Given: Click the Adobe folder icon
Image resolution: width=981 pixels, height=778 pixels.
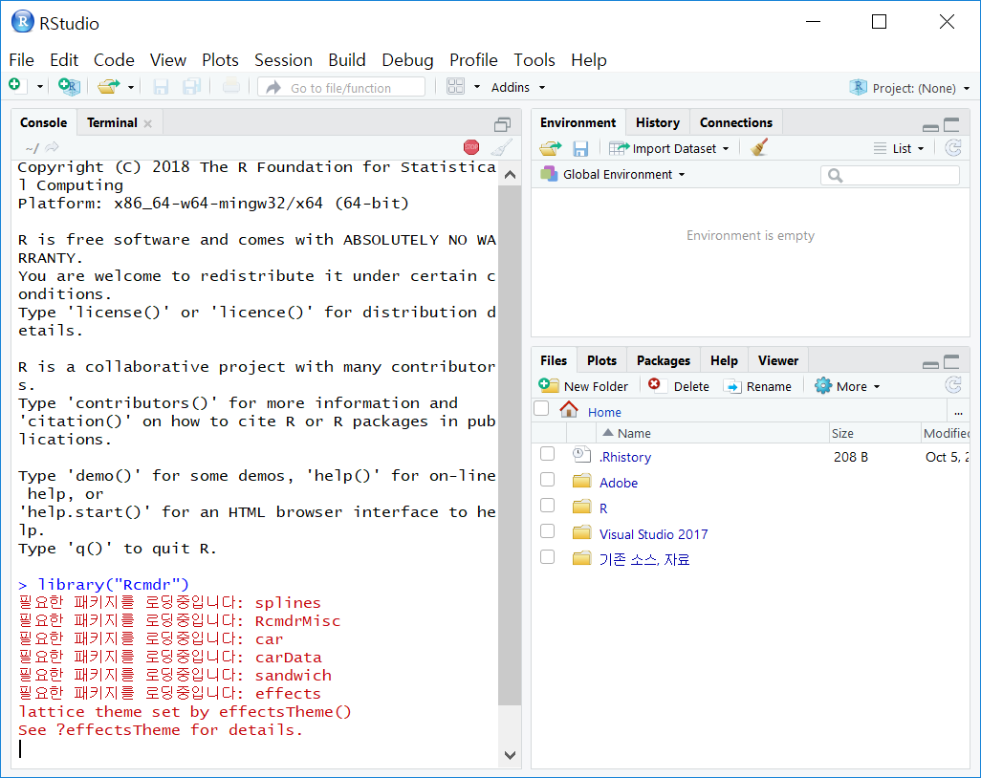Looking at the screenshot, I should (x=582, y=481).
